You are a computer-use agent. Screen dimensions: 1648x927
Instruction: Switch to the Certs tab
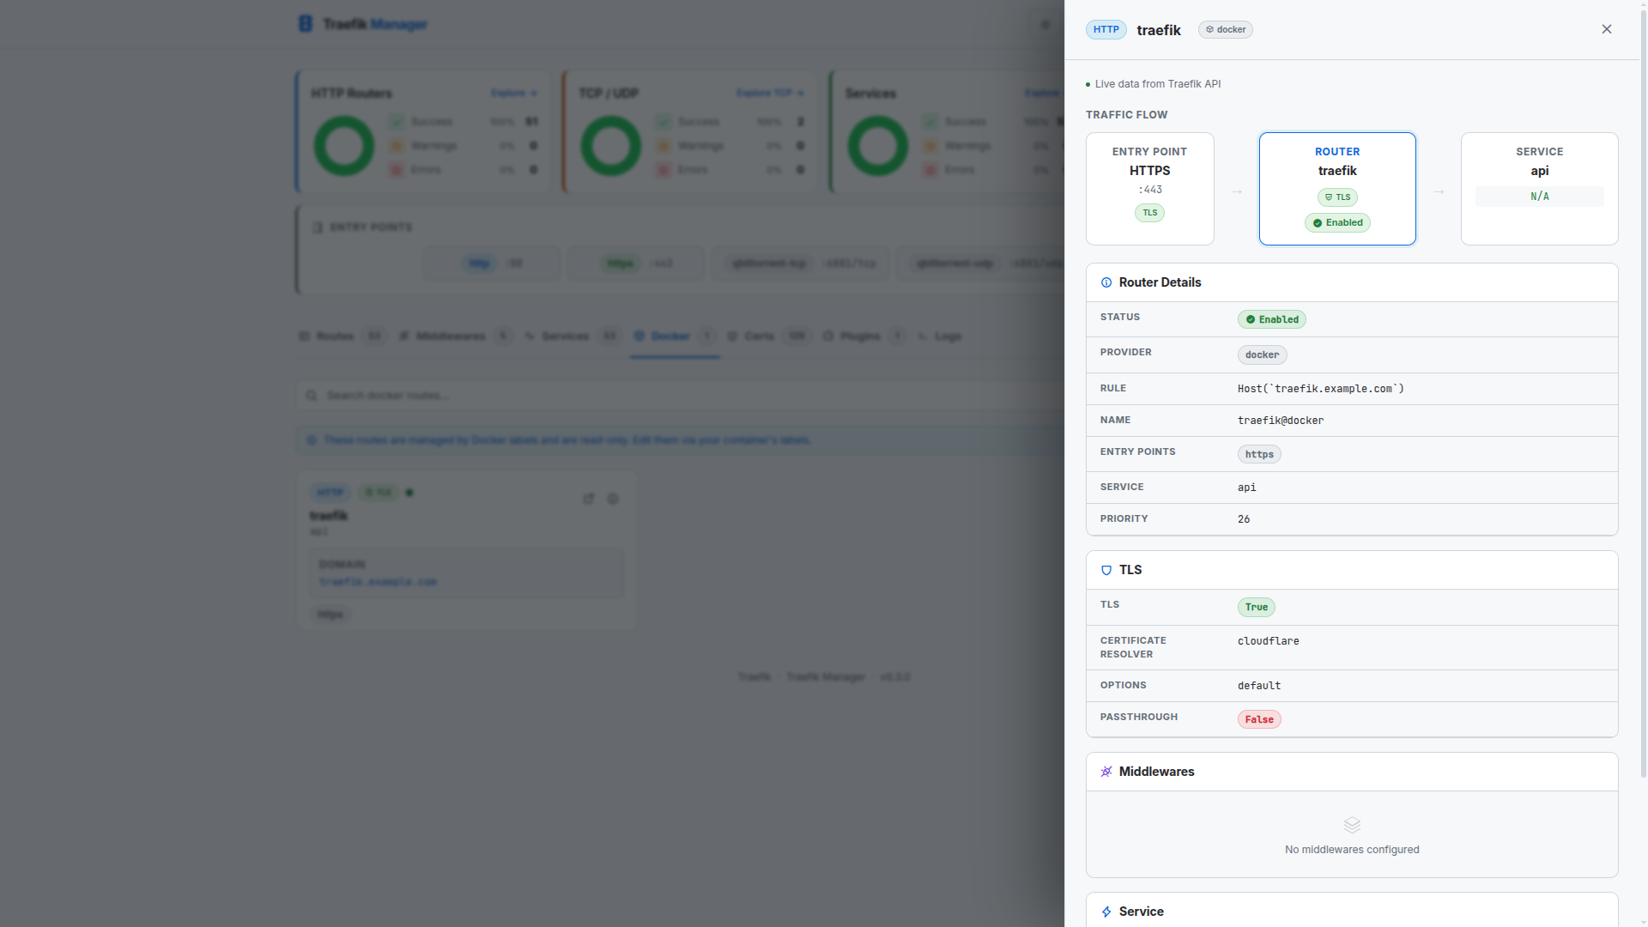[760, 336]
